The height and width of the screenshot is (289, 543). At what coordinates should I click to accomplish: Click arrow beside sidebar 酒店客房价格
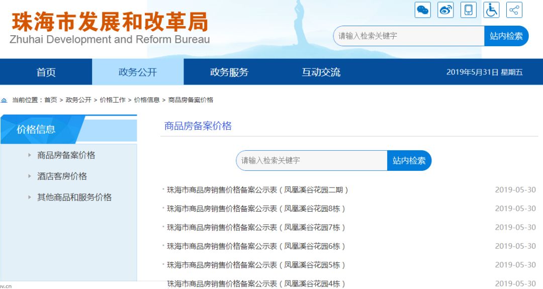pyautogui.click(x=30, y=176)
